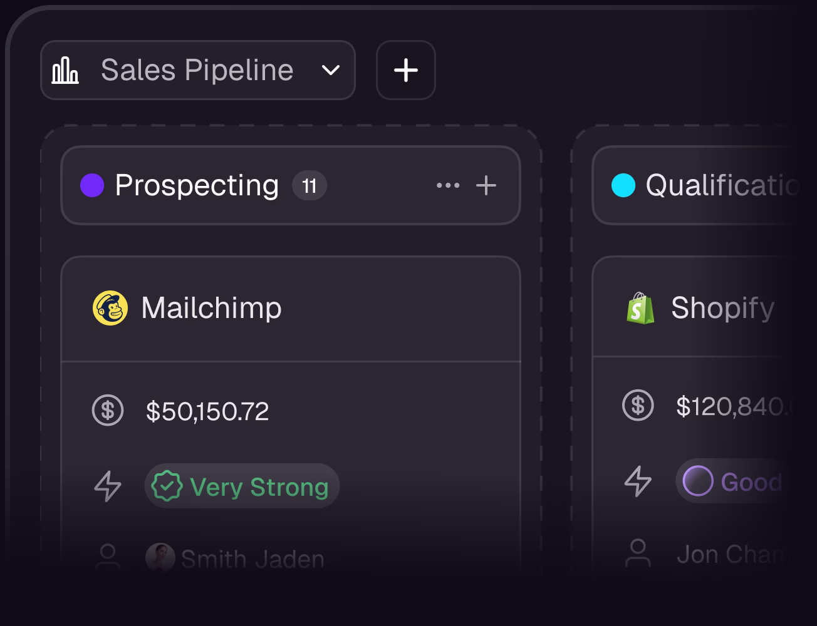Viewport: 817px width, 626px height.
Task: Click the plus button next to Sales Pipeline
Action: (x=405, y=70)
